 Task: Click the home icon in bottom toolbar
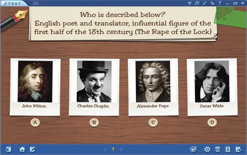[22, 149]
